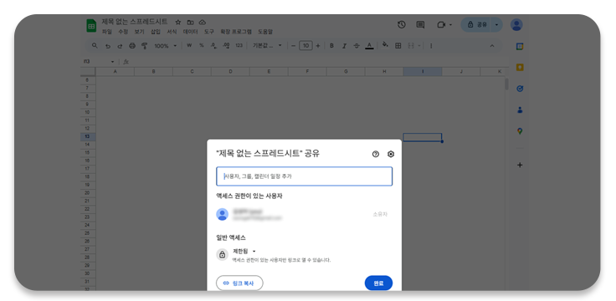616x301 pixels.
Task: Click the 완료 done button
Action: pyautogui.click(x=378, y=283)
